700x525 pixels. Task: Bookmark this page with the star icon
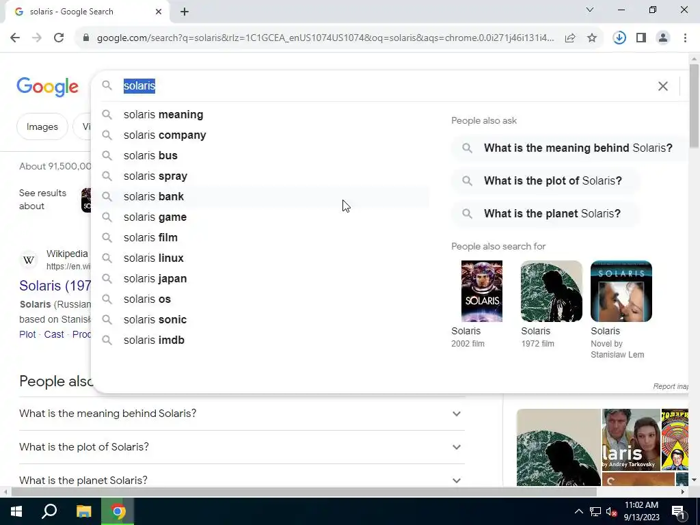(592, 38)
